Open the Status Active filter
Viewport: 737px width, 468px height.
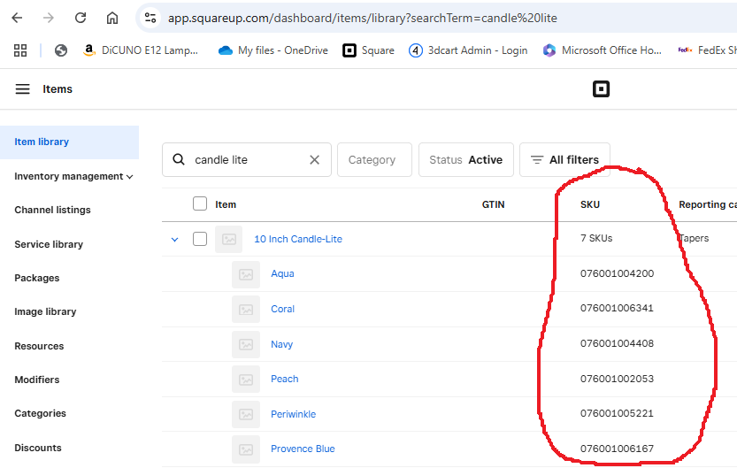tap(465, 160)
